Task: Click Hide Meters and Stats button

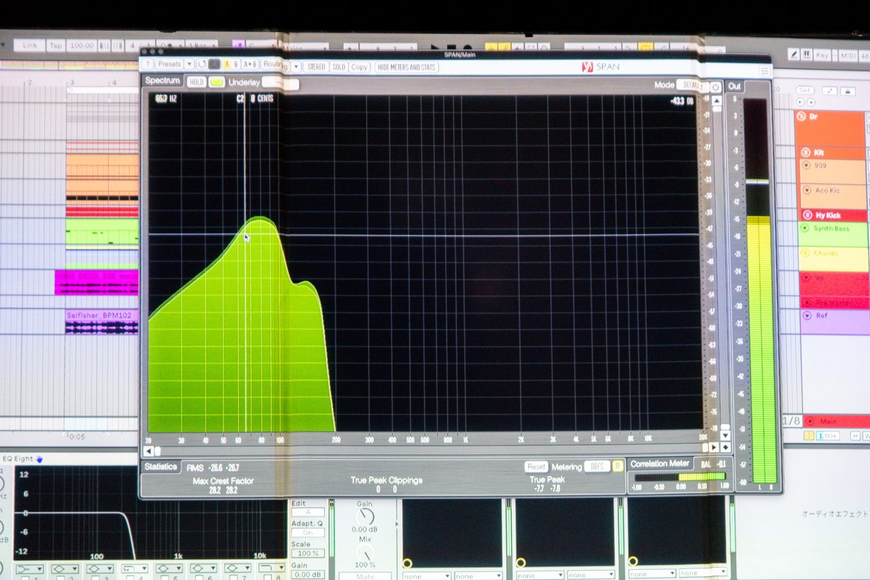Action: tap(406, 67)
